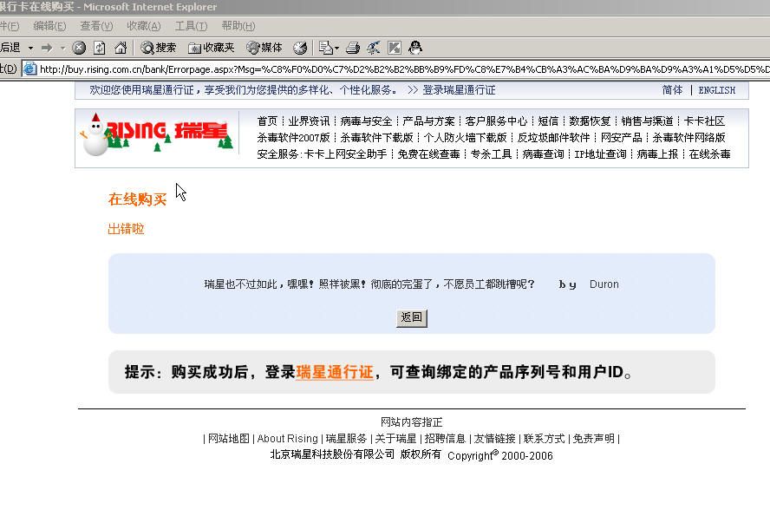Click the QQ penguin toolbar icon
The image size is (770, 529).
point(415,48)
